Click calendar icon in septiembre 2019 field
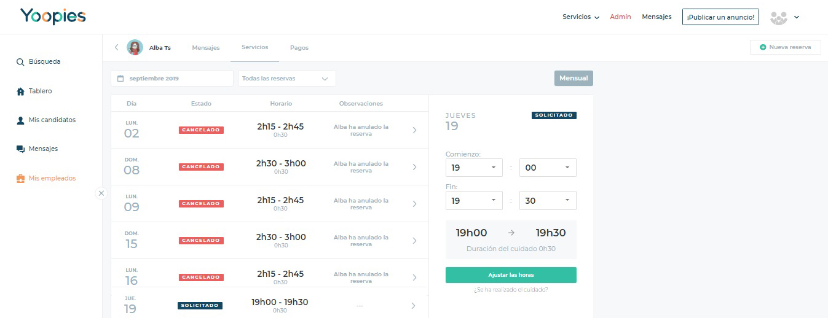This screenshot has width=828, height=318. pyautogui.click(x=120, y=79)
